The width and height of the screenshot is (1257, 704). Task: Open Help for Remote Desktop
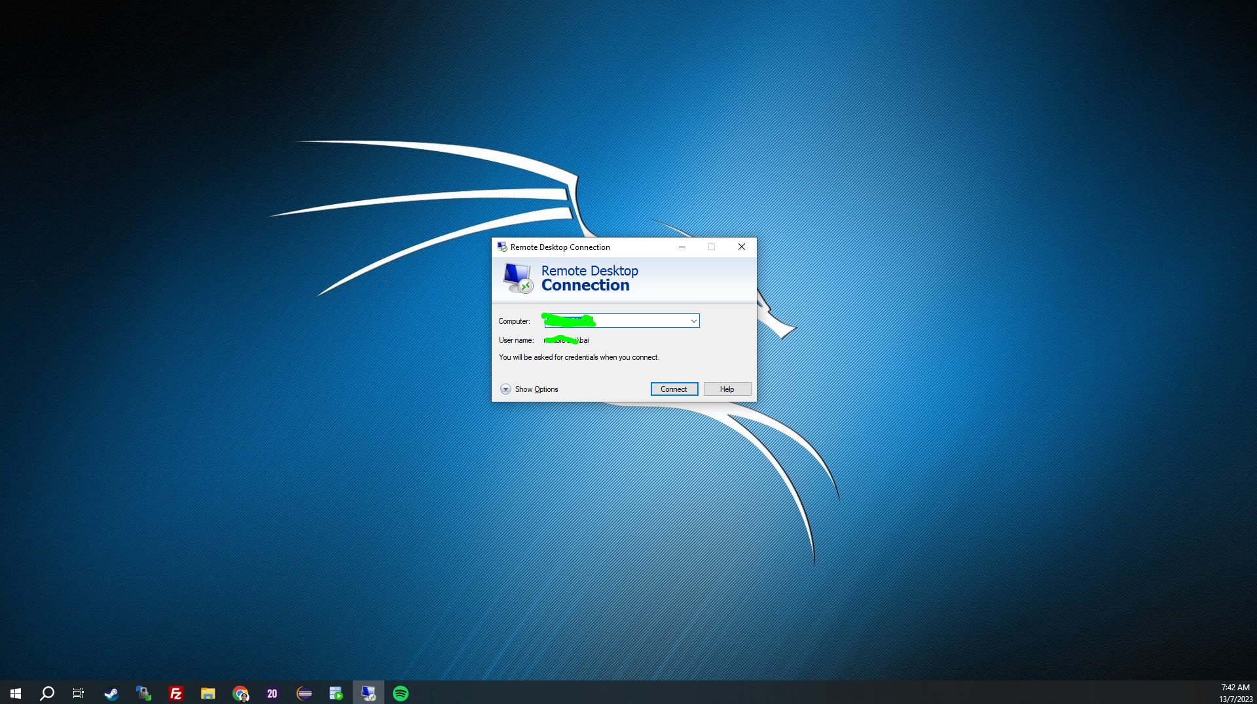[x=727, y=389]
